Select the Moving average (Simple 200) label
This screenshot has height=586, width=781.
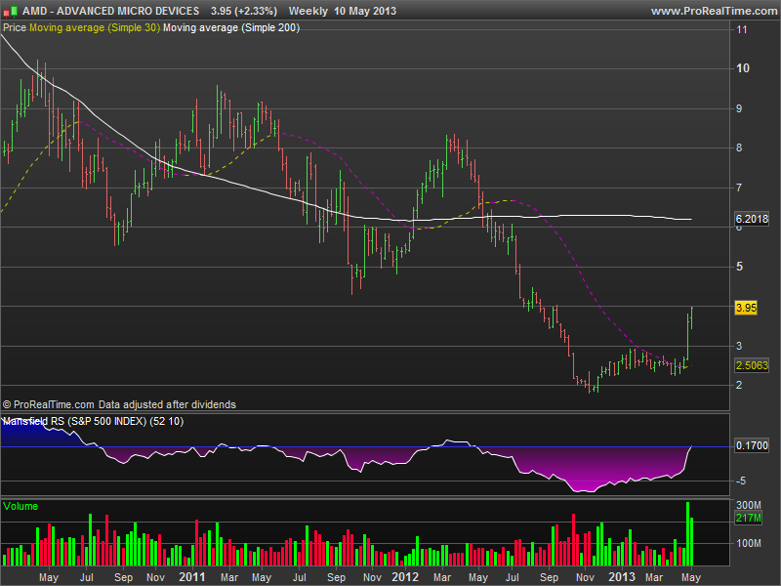pyautogui.click(x=231, y=28)
